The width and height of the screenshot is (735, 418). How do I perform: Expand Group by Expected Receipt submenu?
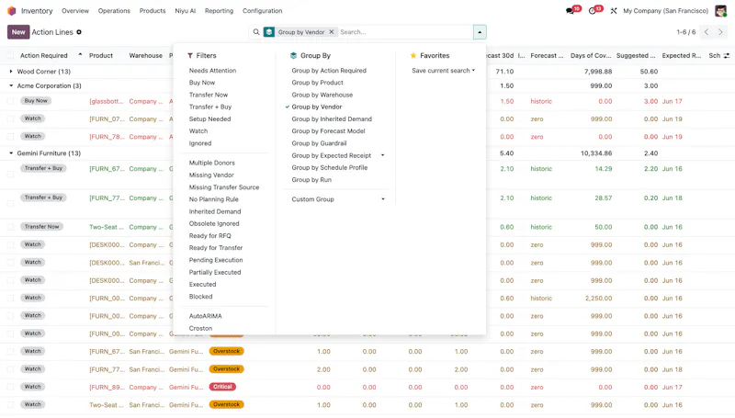click(x=382, y=155)
